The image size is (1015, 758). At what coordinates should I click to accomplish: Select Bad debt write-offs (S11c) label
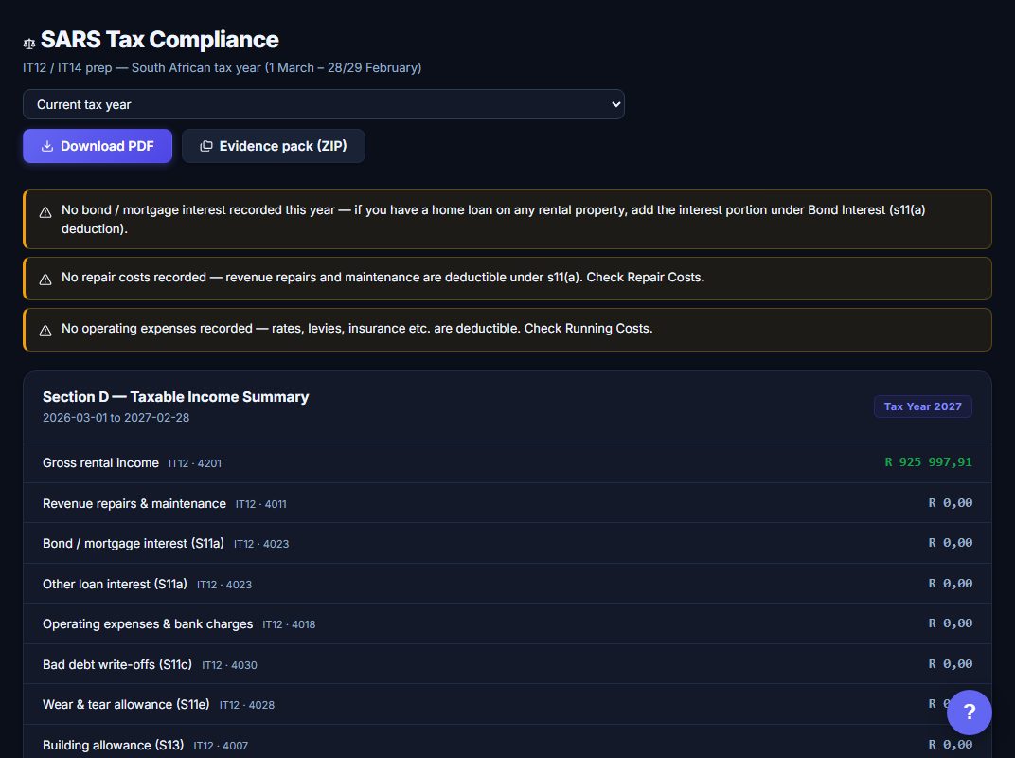click(x=117, y=665)
